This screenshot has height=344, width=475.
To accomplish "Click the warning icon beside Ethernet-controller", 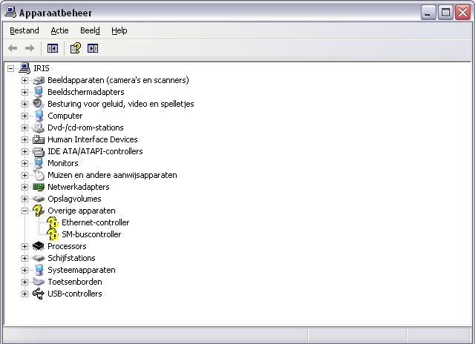I will point(53,222).
